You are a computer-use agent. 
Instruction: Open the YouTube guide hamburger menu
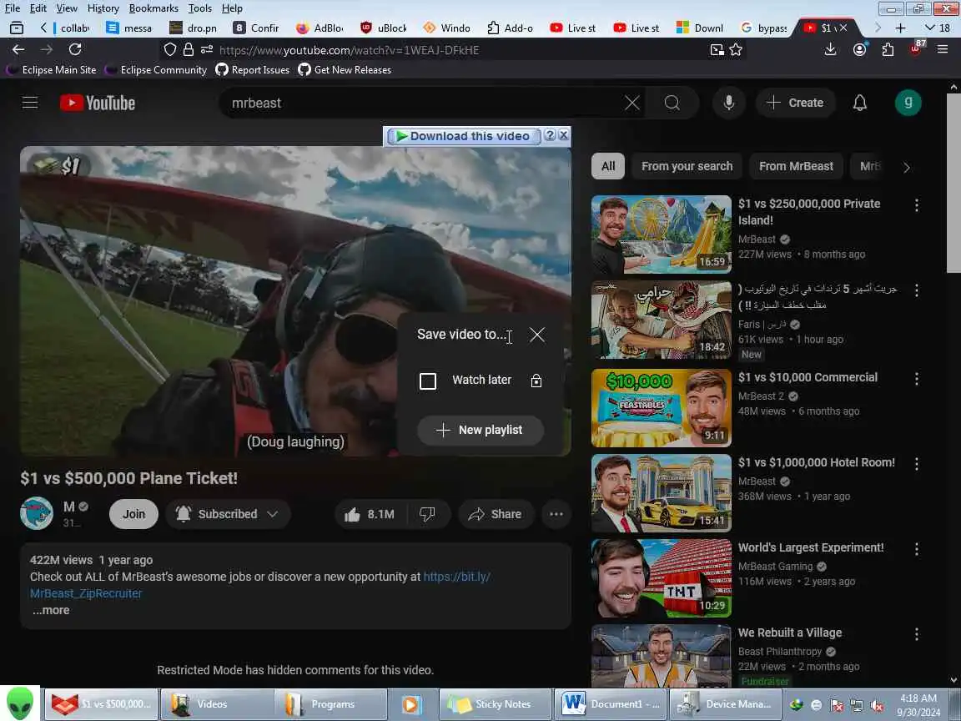tap(30, 103)
